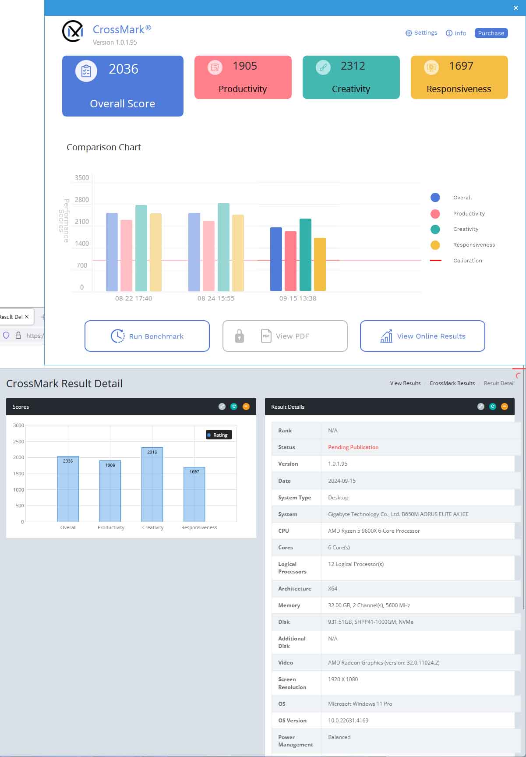The image size is (526, 757).
Task: Click the Creativity brush icon
Action: (x=323, y=67)
